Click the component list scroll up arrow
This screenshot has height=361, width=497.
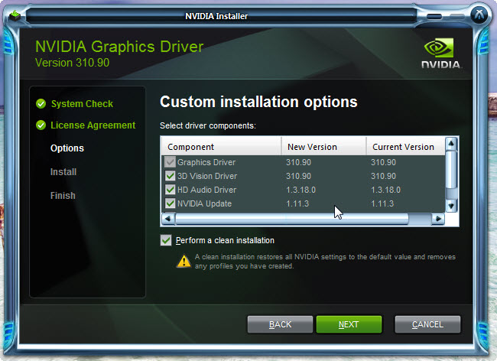click(451, 144)
